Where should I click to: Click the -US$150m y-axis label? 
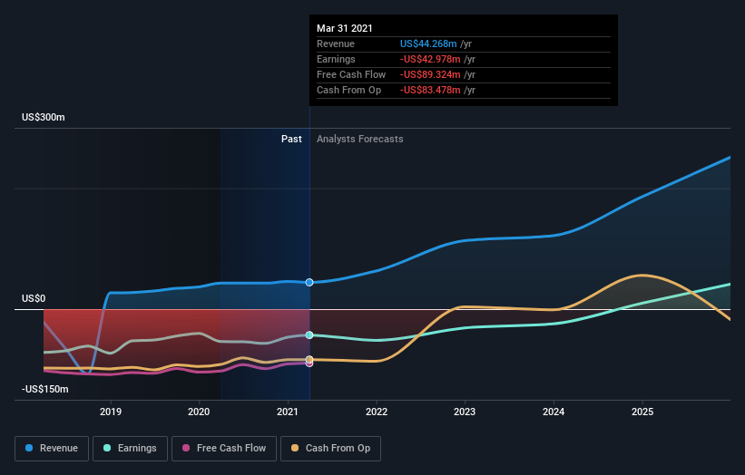click(45, 389)
